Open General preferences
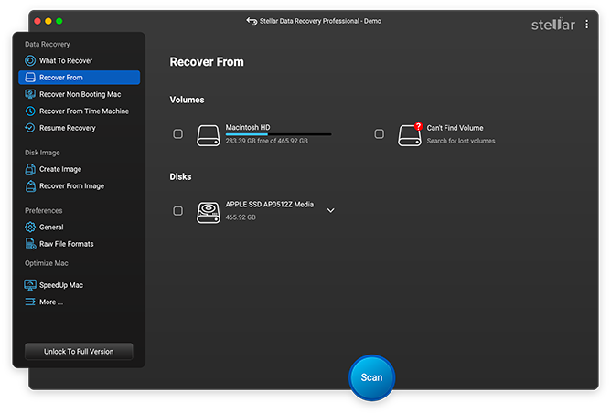 pyautogui.click(x=79, y=227)
